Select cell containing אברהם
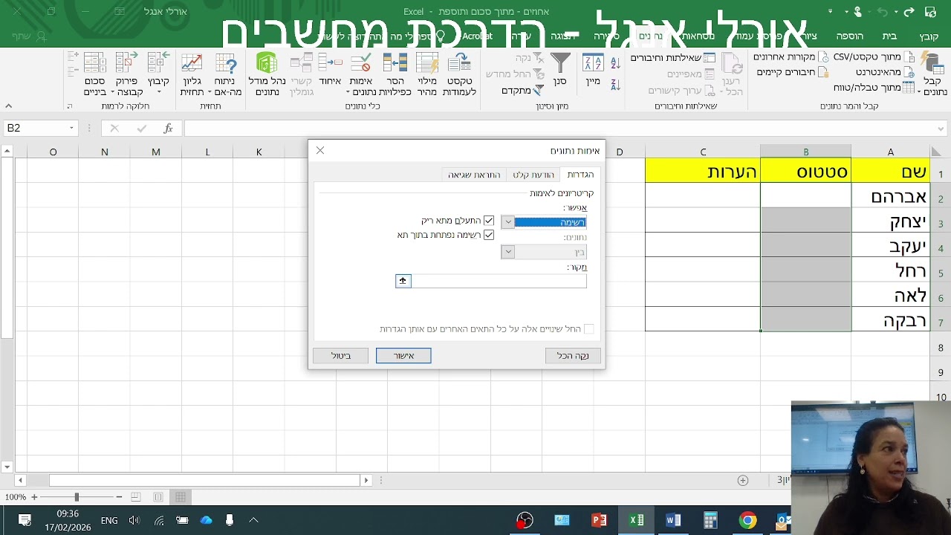The width and height of the screenshot is (951, 535). point(890,196)
